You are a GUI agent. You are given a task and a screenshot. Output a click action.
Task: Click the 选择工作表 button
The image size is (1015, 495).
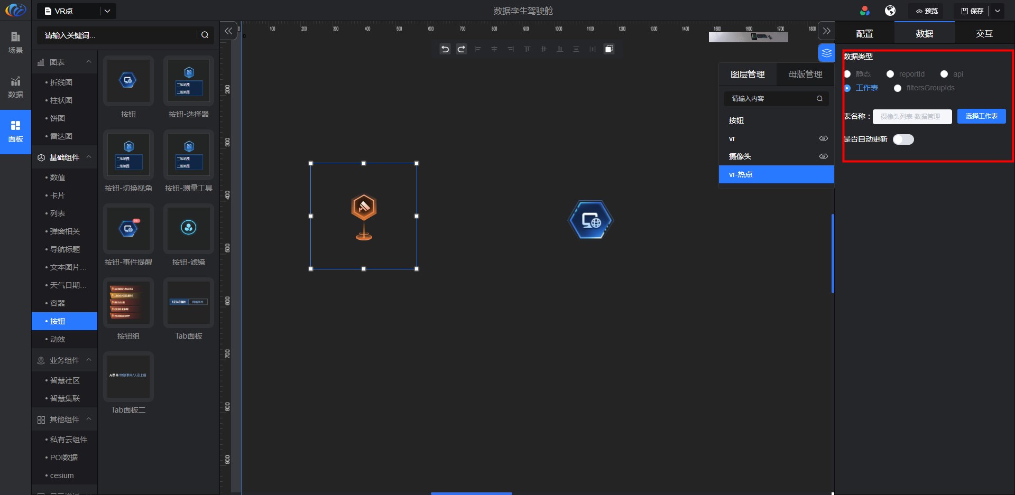click(x=981, y=116)
